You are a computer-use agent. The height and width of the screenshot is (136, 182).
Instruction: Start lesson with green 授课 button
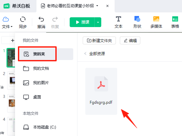pyautogui.click(x=82, y=22)
